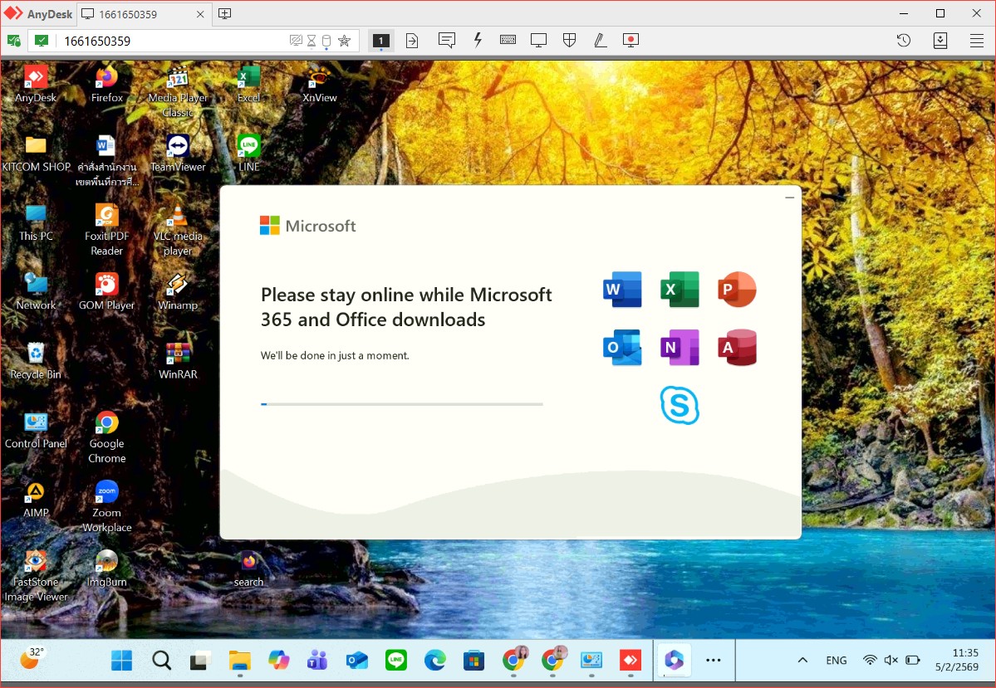Screen dimensions: 996x688
Task: Select the WinRAR desktop shortcut
Action: [178, 361]
